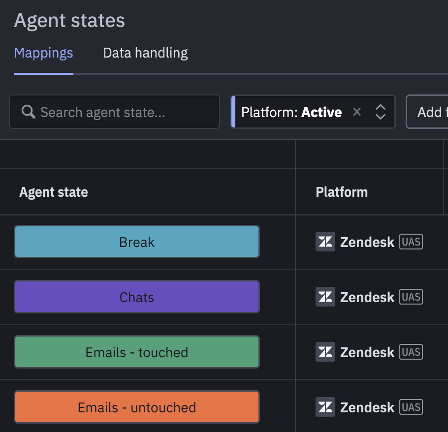Click the UAS badge in Break row
448x432 pixels.
tap(411, 242)
